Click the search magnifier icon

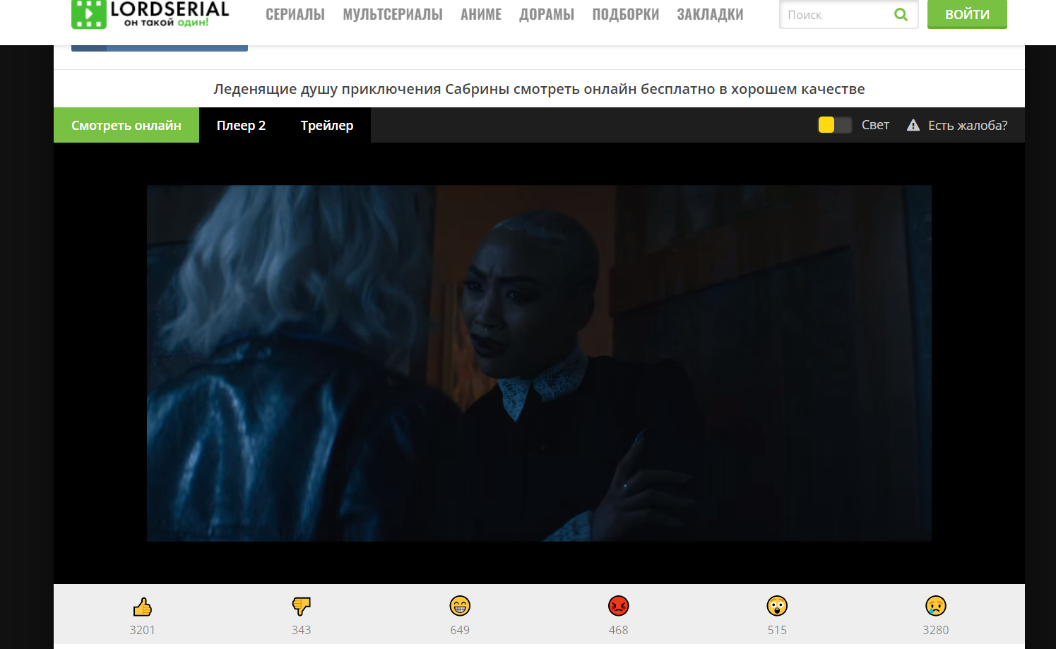click(x=901, y=14)
